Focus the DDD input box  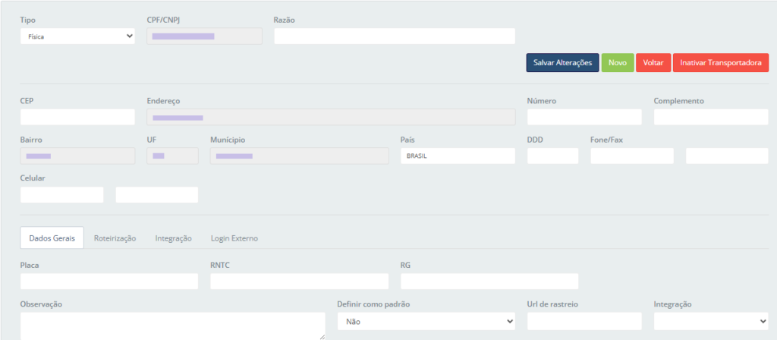click(552, 156)
